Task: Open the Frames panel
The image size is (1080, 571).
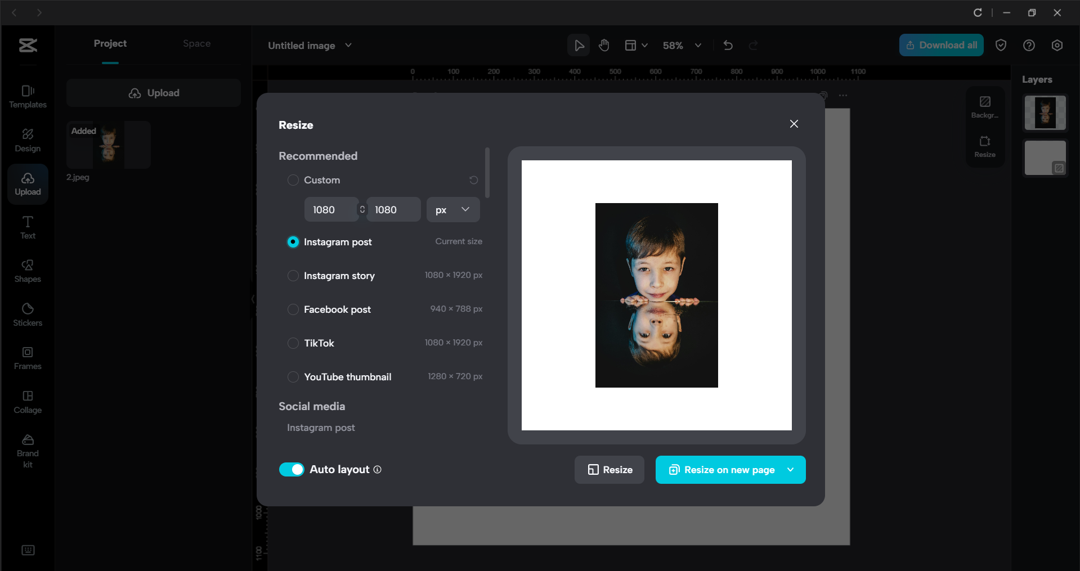Action: pos(27,358)
